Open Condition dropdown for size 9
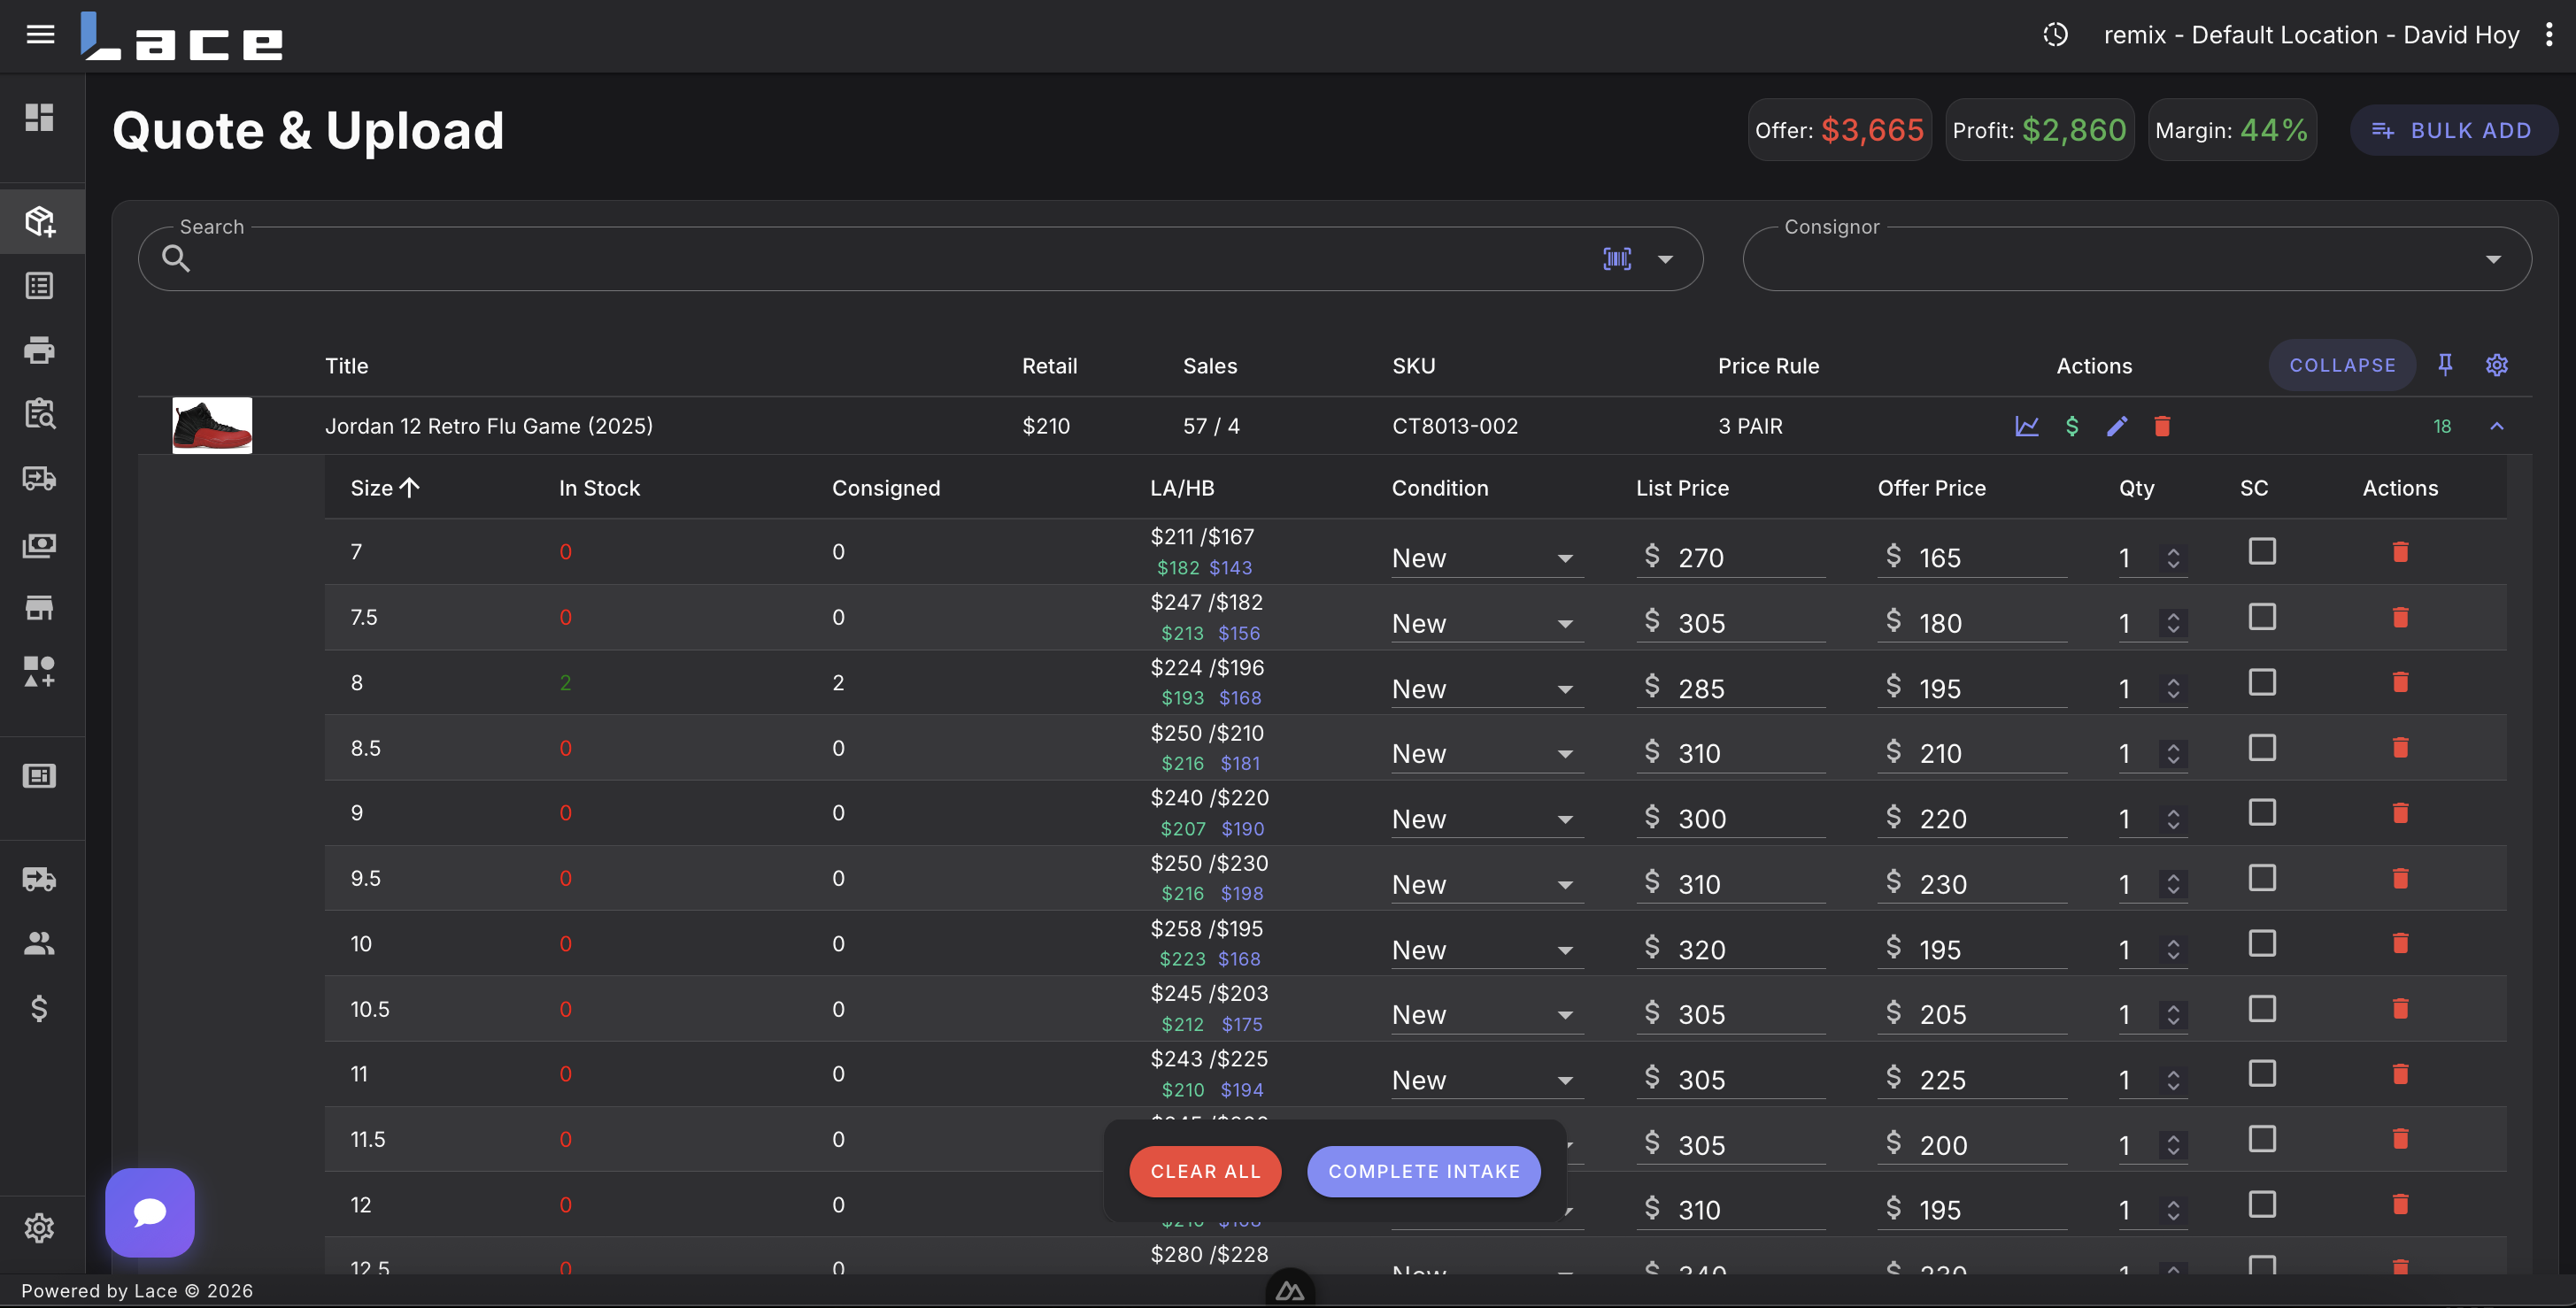This screenshot has height=1308, width=2576. coord(1487,819)
